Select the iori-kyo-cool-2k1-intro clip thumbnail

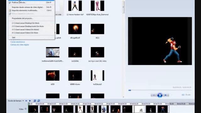[x=97, y=52]
